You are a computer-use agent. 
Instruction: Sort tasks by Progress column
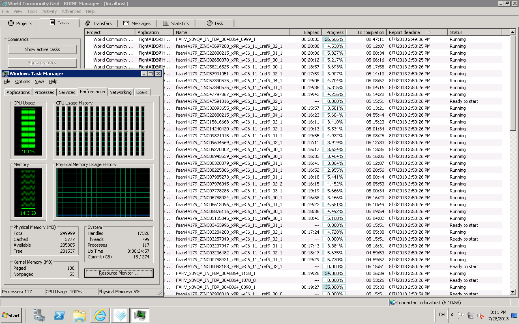click(334, 32)
